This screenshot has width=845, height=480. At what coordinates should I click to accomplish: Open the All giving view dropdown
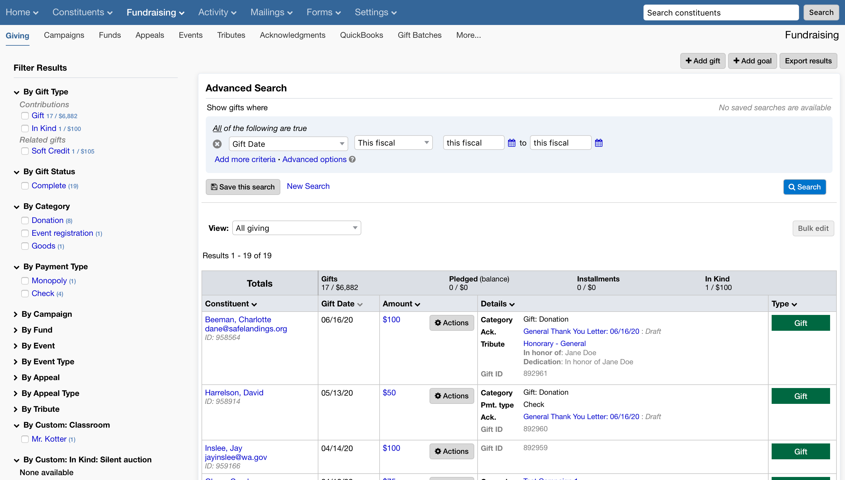point(296,228)
